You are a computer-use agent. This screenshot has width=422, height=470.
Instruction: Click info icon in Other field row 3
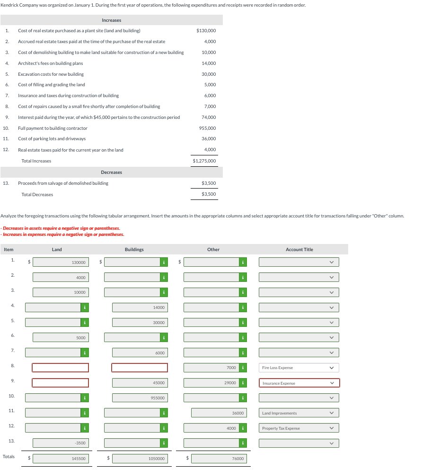click(x=243, y=292)
